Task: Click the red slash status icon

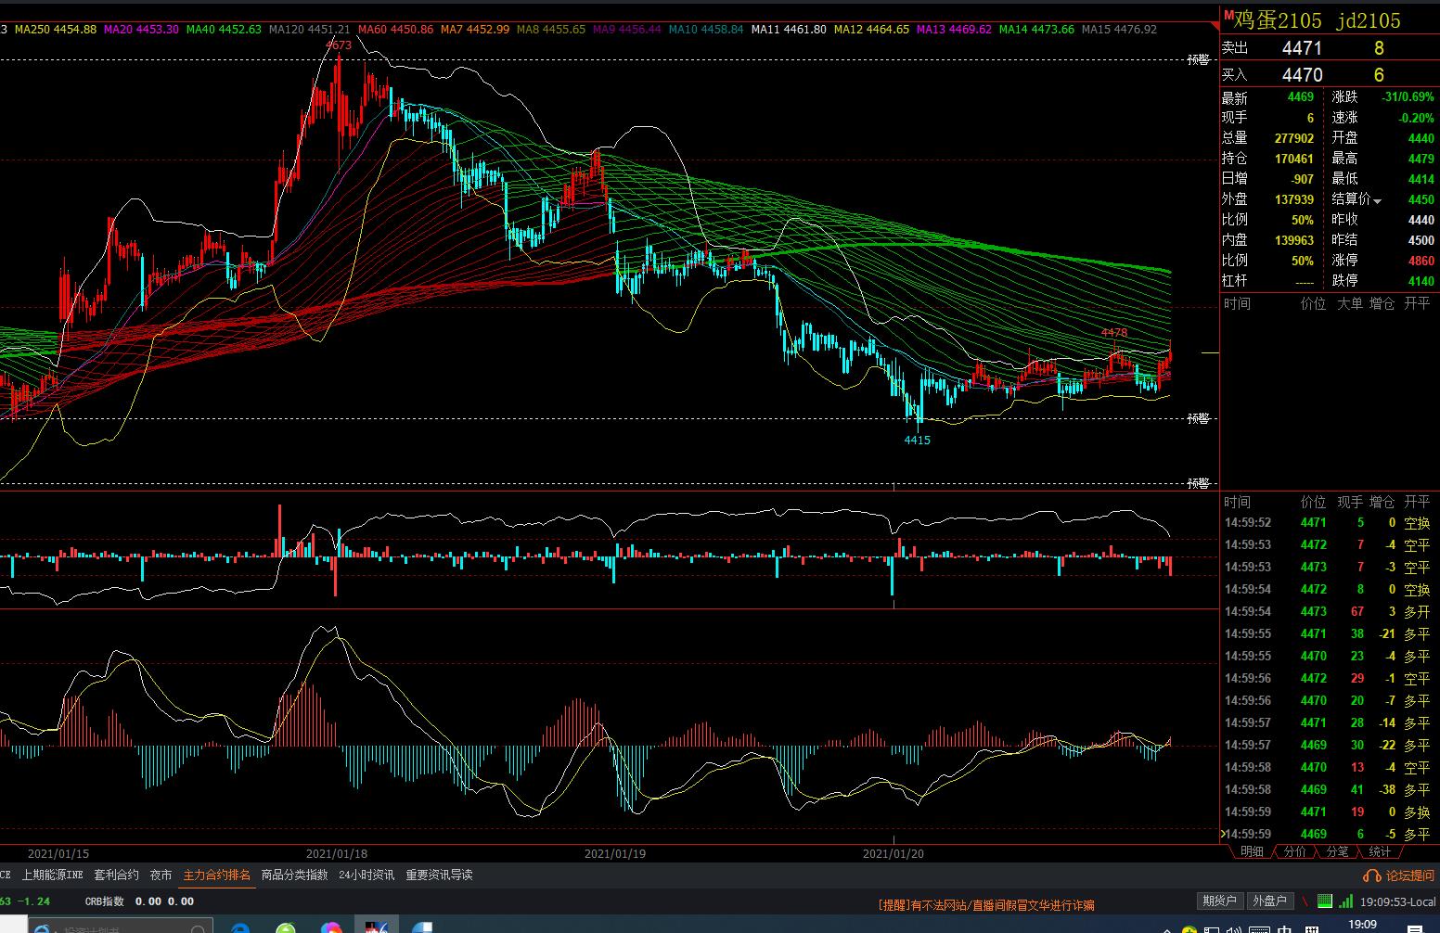Action: point(1306,901)
